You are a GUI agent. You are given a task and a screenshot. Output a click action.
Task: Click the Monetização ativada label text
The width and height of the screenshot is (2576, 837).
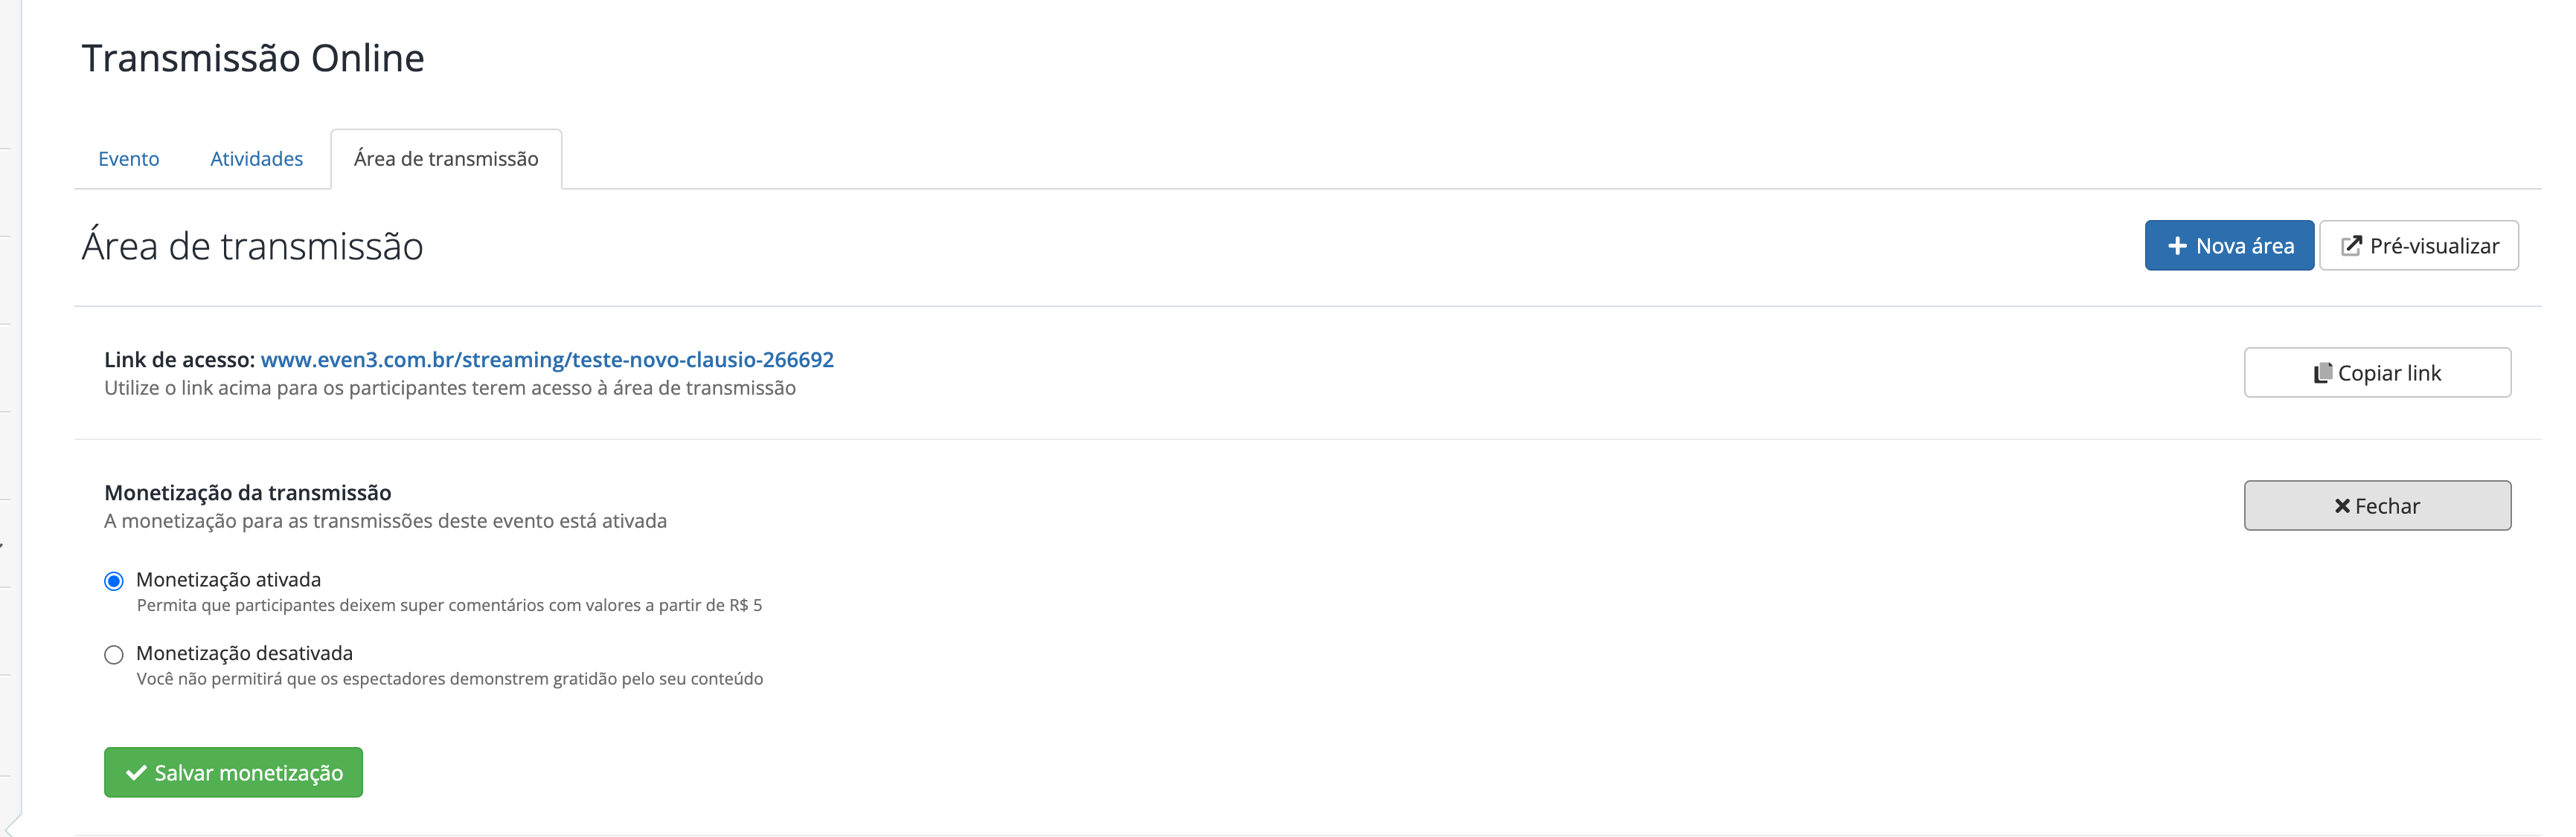point(228,579)
